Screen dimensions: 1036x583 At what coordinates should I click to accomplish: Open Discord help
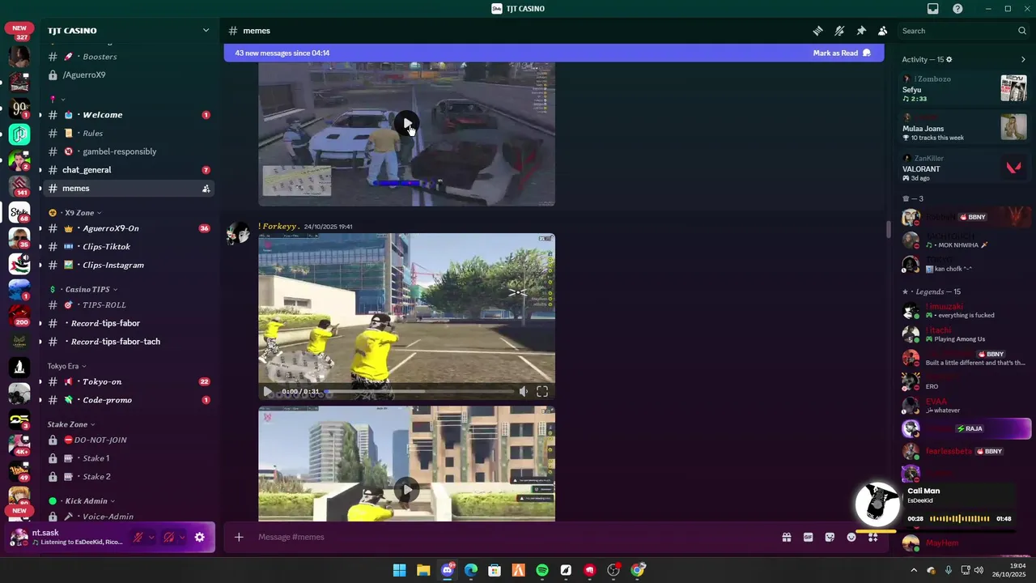957,9
